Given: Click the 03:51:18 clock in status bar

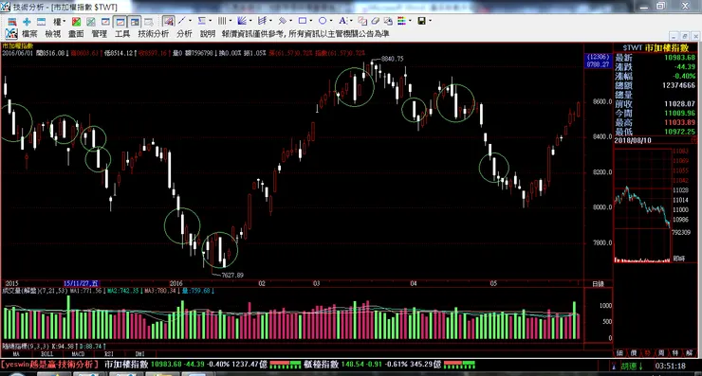Looking at the screenshot, I should 671,366.
